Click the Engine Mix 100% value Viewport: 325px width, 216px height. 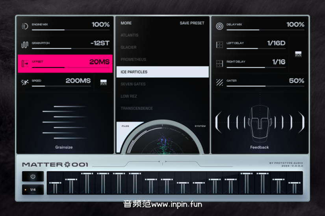(x=100, y=24)
